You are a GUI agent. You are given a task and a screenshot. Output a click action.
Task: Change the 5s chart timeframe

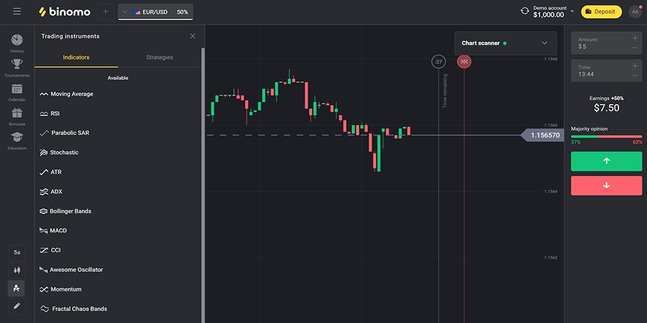pyautogui.click(x=17, y=252)
